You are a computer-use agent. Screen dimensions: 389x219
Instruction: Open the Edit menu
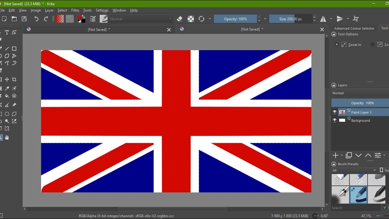[x=12, y=10]
